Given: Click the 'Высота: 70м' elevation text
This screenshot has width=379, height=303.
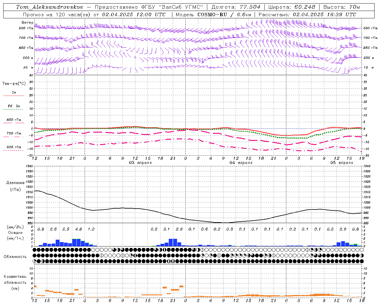Looking at the screenshot, I should [342, 7].
